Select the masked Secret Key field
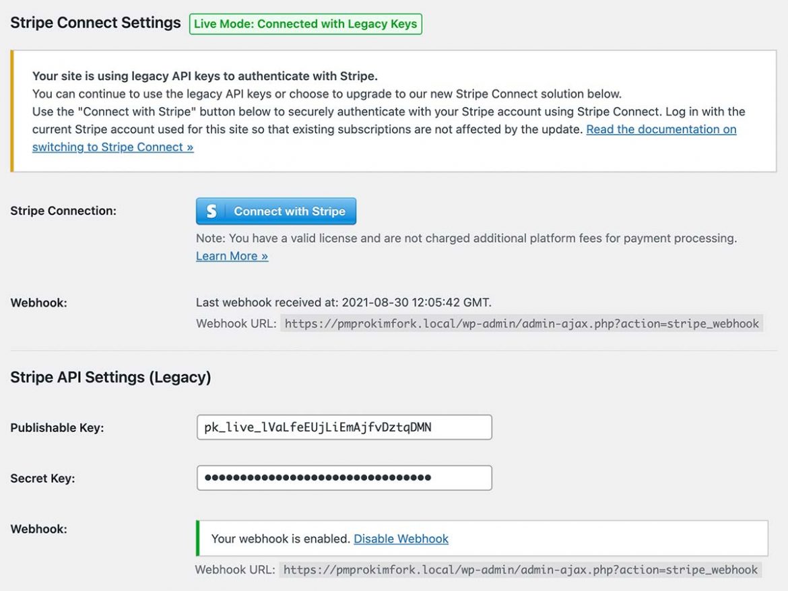 (x=343, y=478)
